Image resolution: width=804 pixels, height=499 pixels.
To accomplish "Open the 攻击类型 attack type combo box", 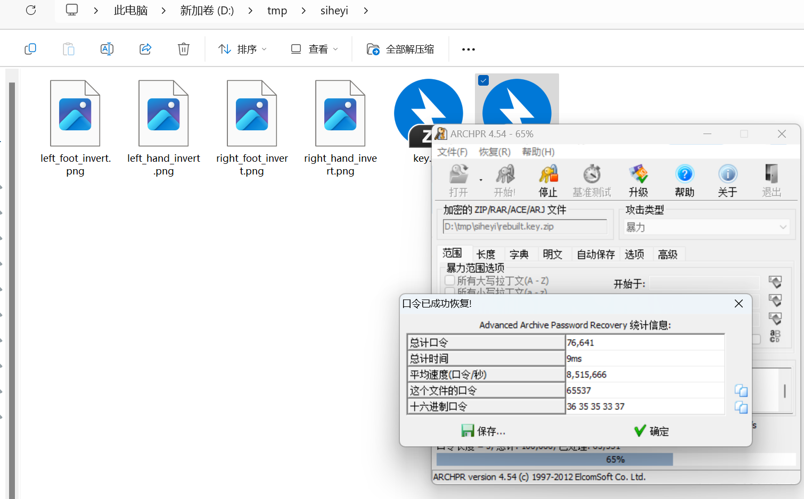I will [x=707, y=227].
